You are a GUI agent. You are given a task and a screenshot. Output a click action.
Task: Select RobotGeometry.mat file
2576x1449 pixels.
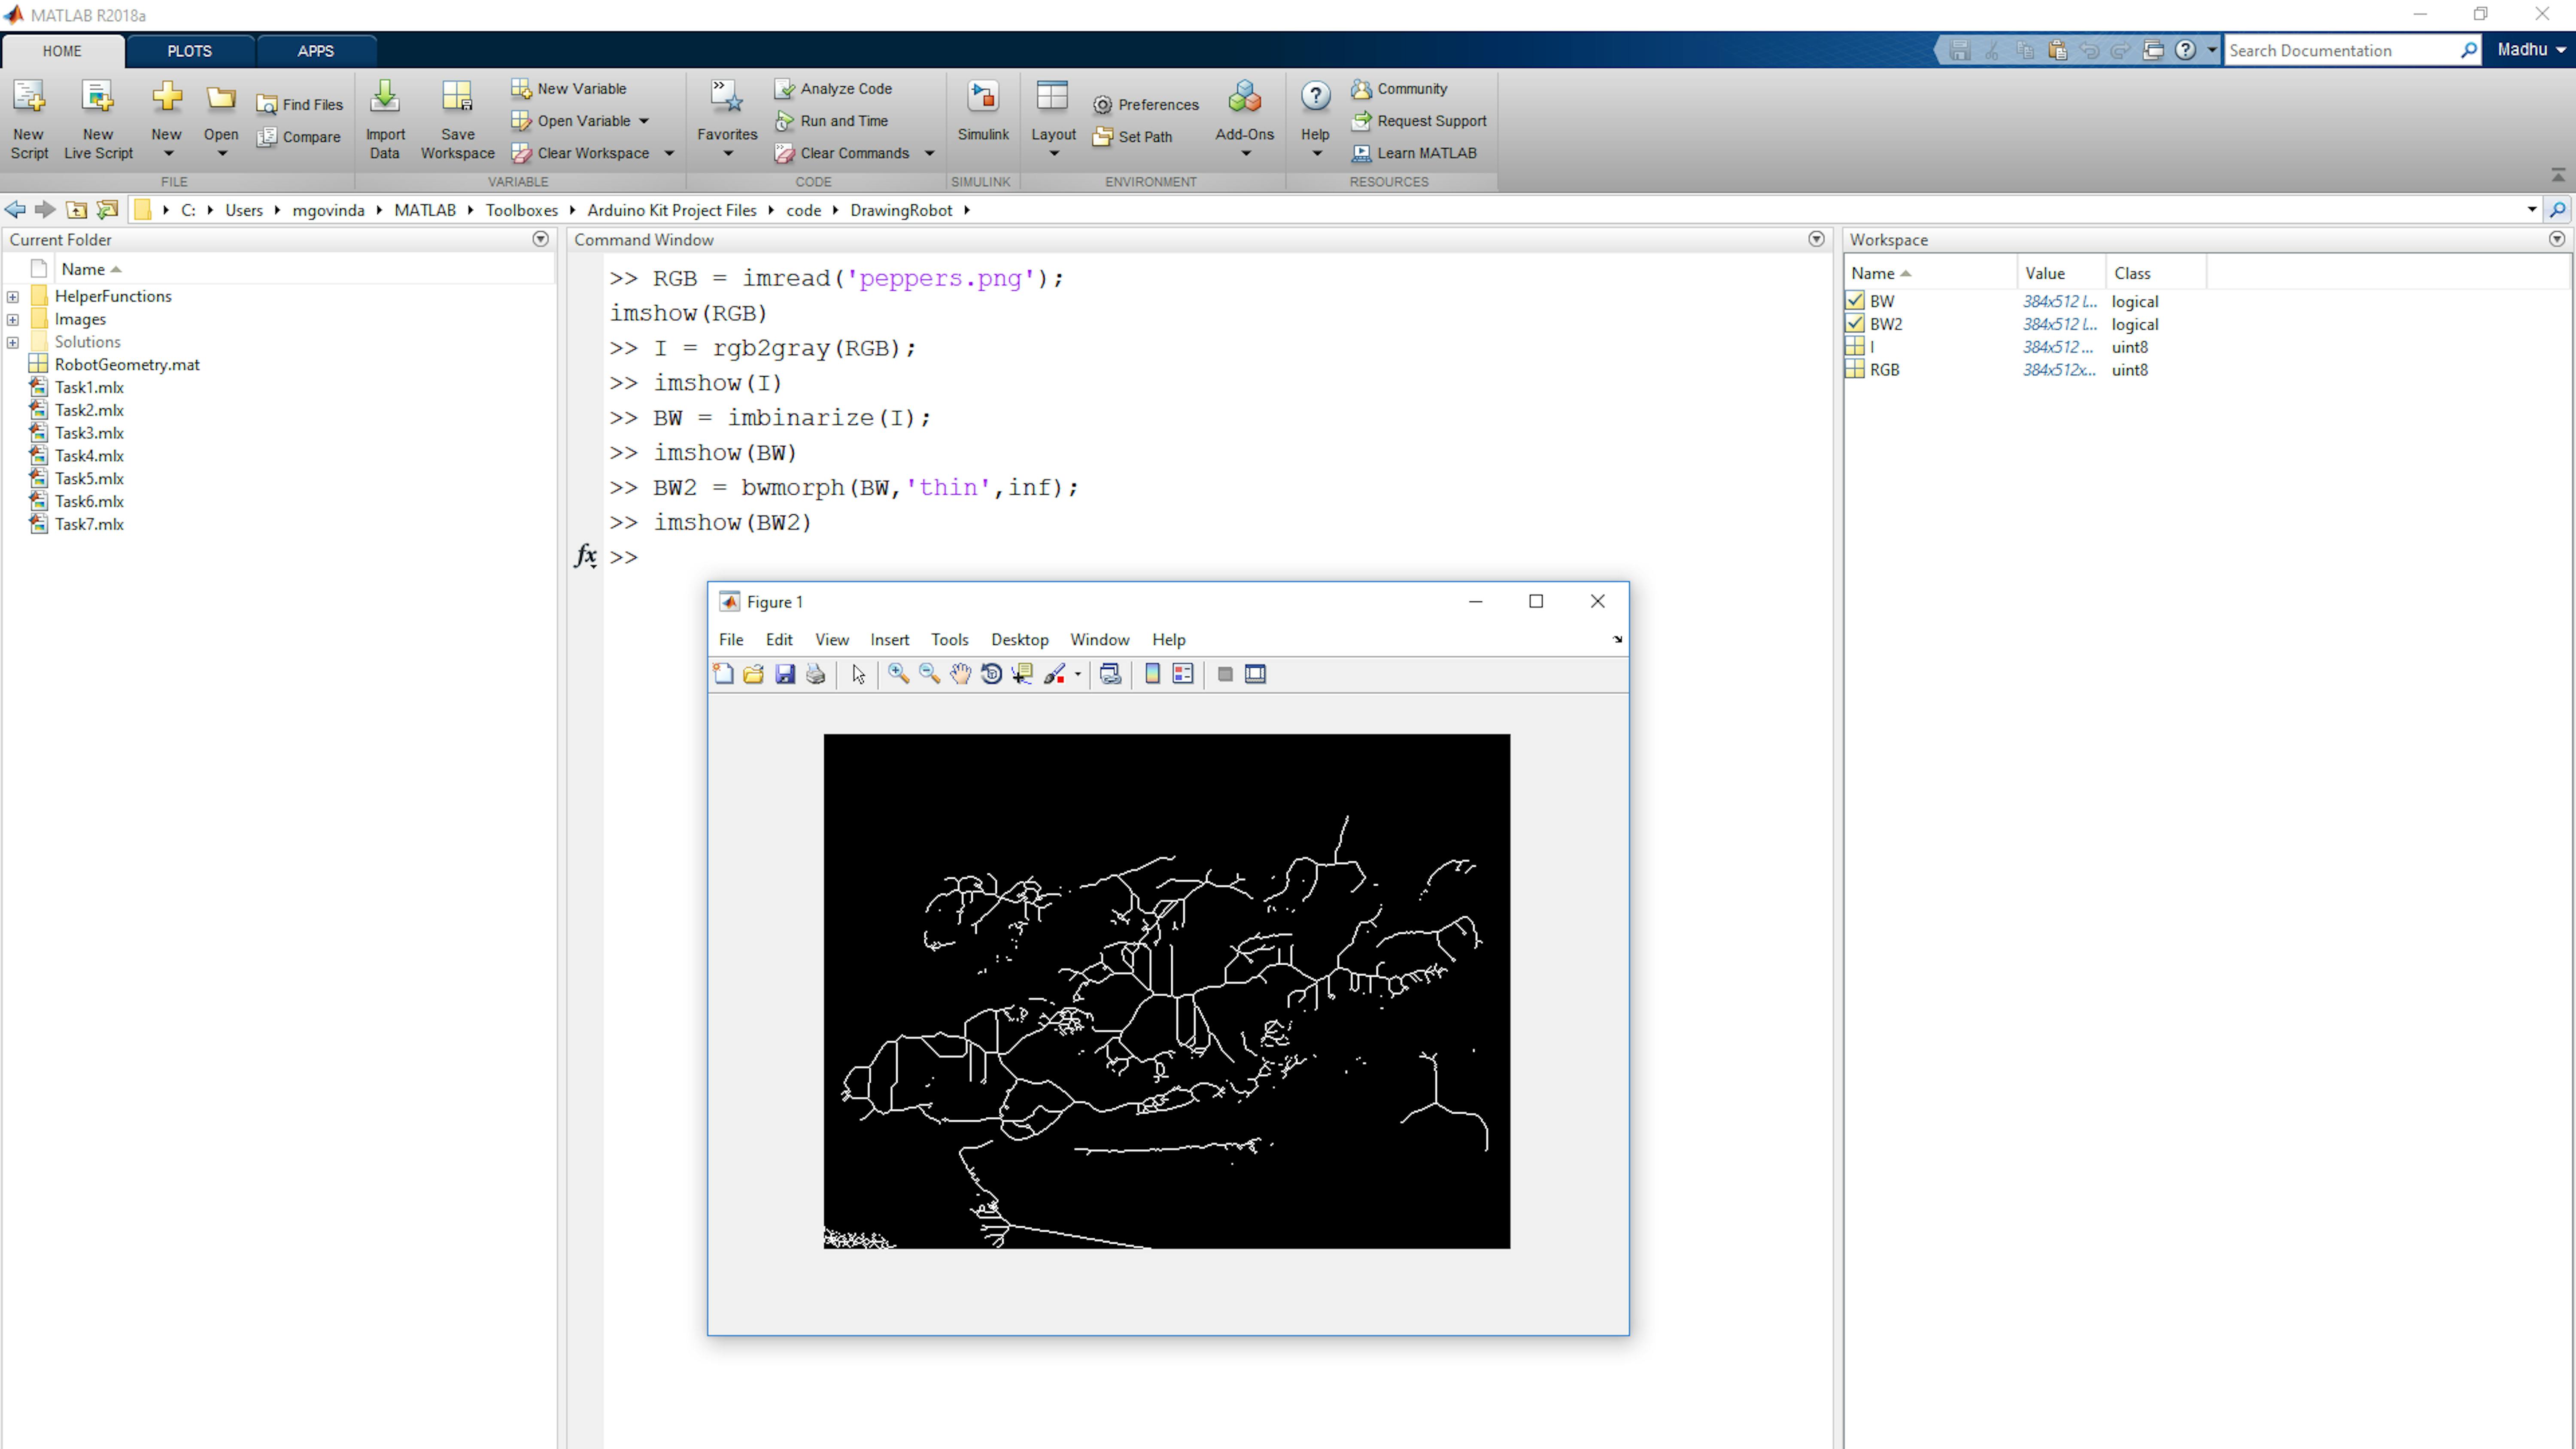[127, 365]
